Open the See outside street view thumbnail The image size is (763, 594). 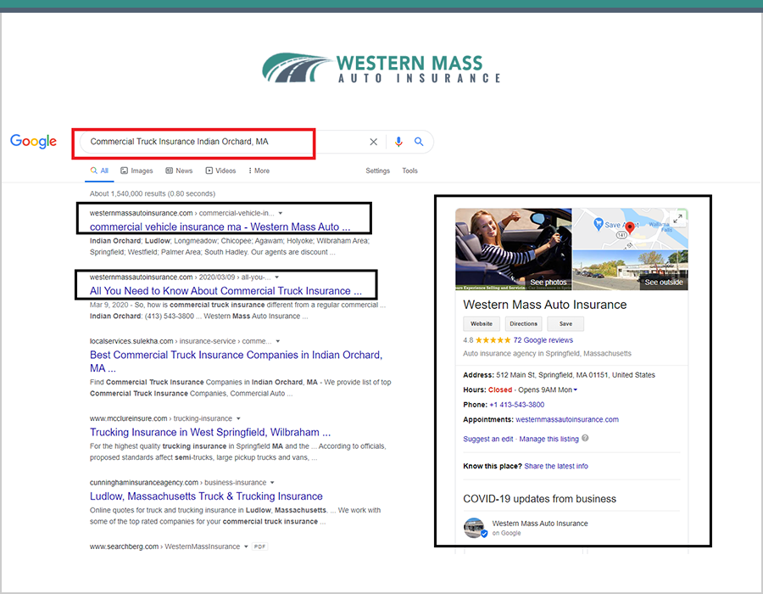(x=631, y=270)
